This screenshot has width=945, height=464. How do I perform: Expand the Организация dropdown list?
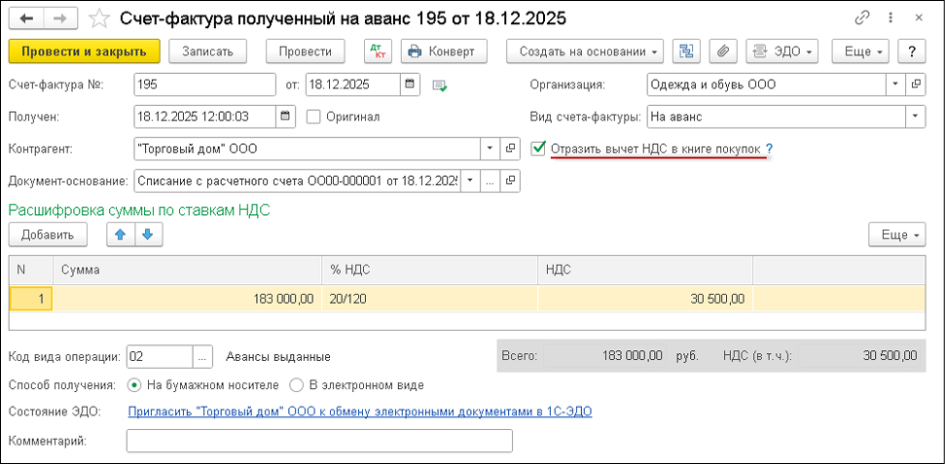click(894, 85)
